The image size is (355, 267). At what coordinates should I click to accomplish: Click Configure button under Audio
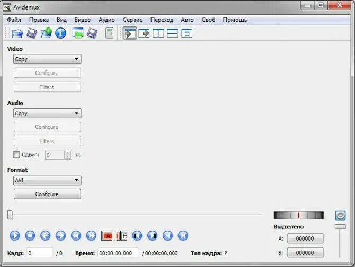(47, 127)
